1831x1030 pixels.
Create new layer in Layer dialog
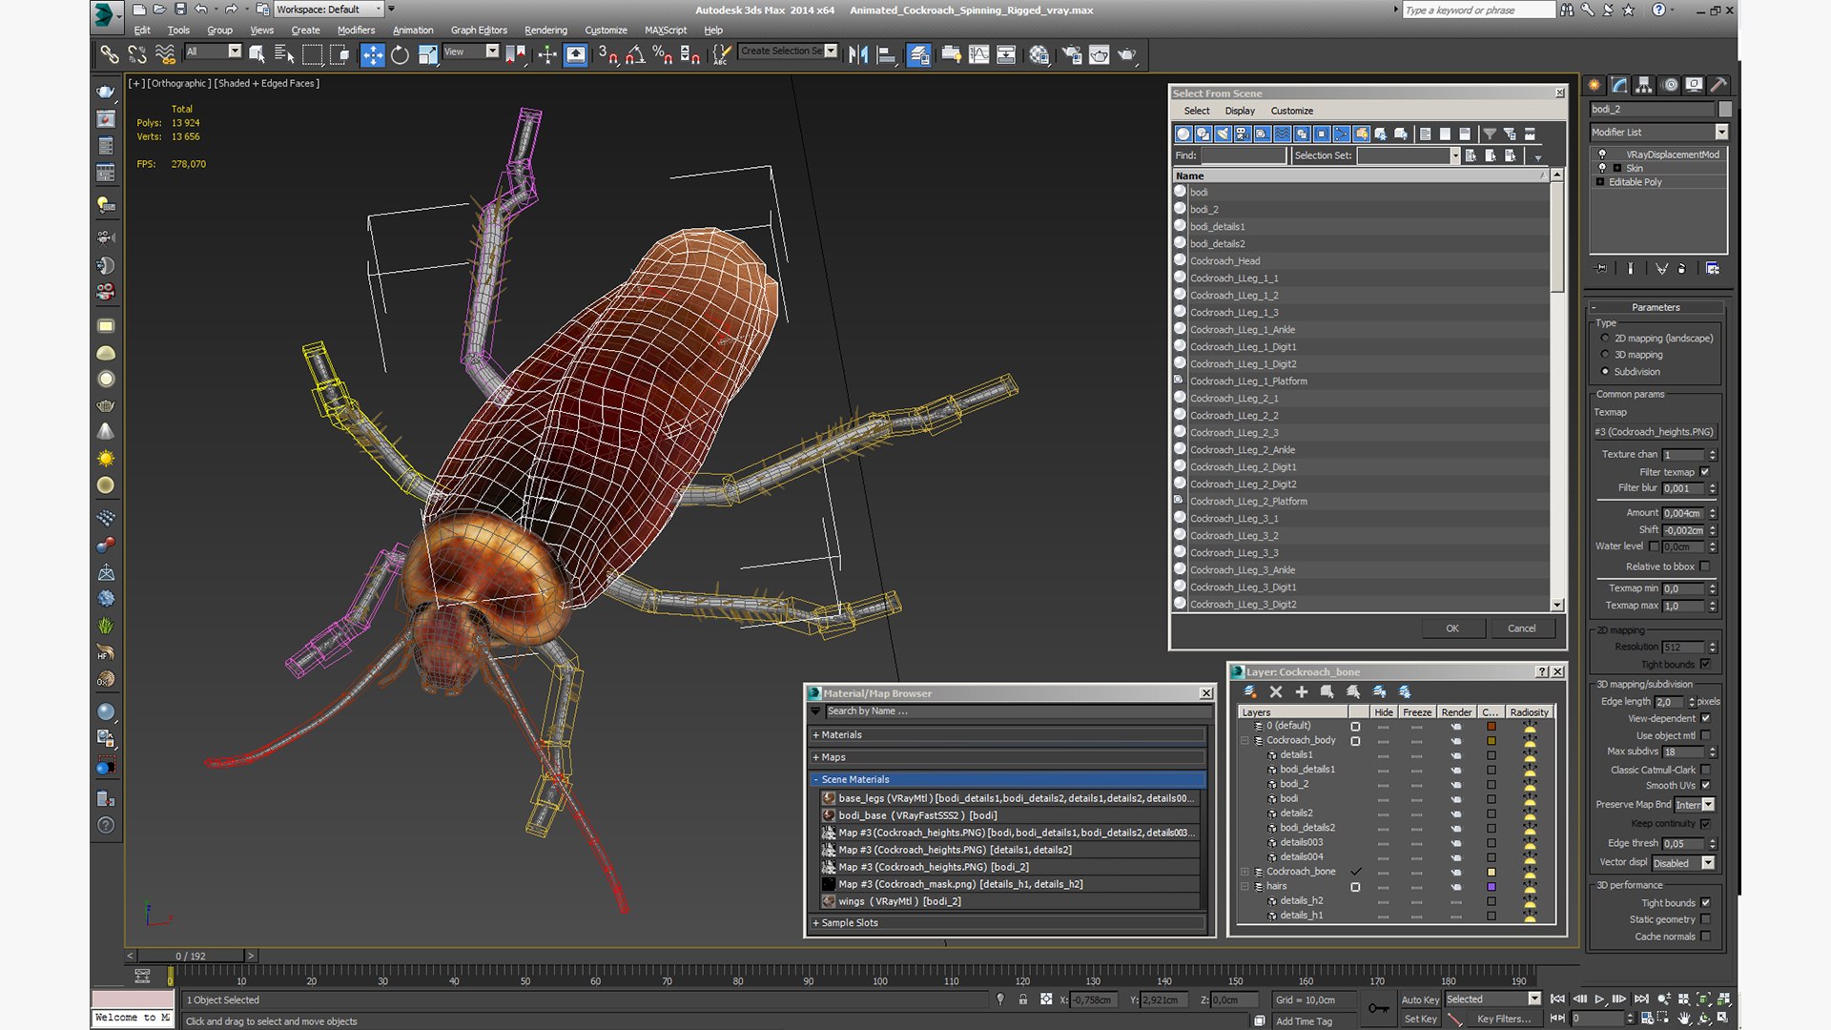point(1250,691)
